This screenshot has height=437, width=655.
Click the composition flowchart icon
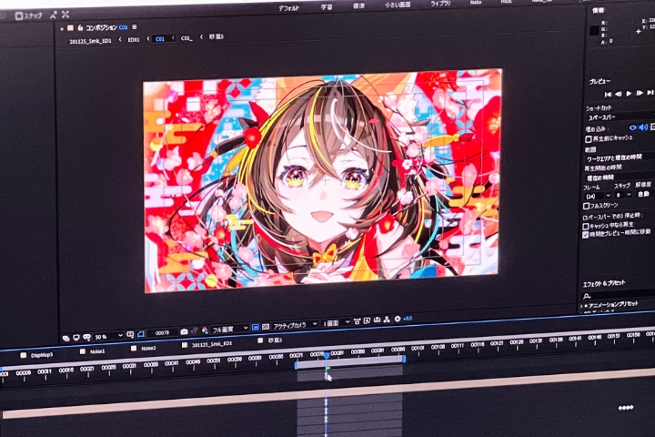387,320
